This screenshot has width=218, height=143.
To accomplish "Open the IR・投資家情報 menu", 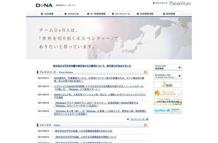I will pyautogui.click(x=96, y=14).
